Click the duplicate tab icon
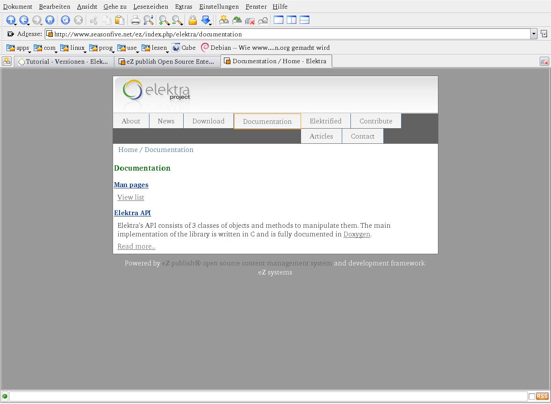The height and width of the screenshot is (404, 551). [237, 20]
